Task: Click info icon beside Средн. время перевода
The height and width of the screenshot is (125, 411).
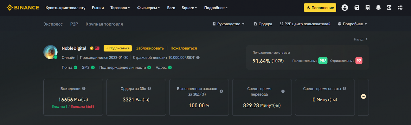Action: [x=283, y=91]
